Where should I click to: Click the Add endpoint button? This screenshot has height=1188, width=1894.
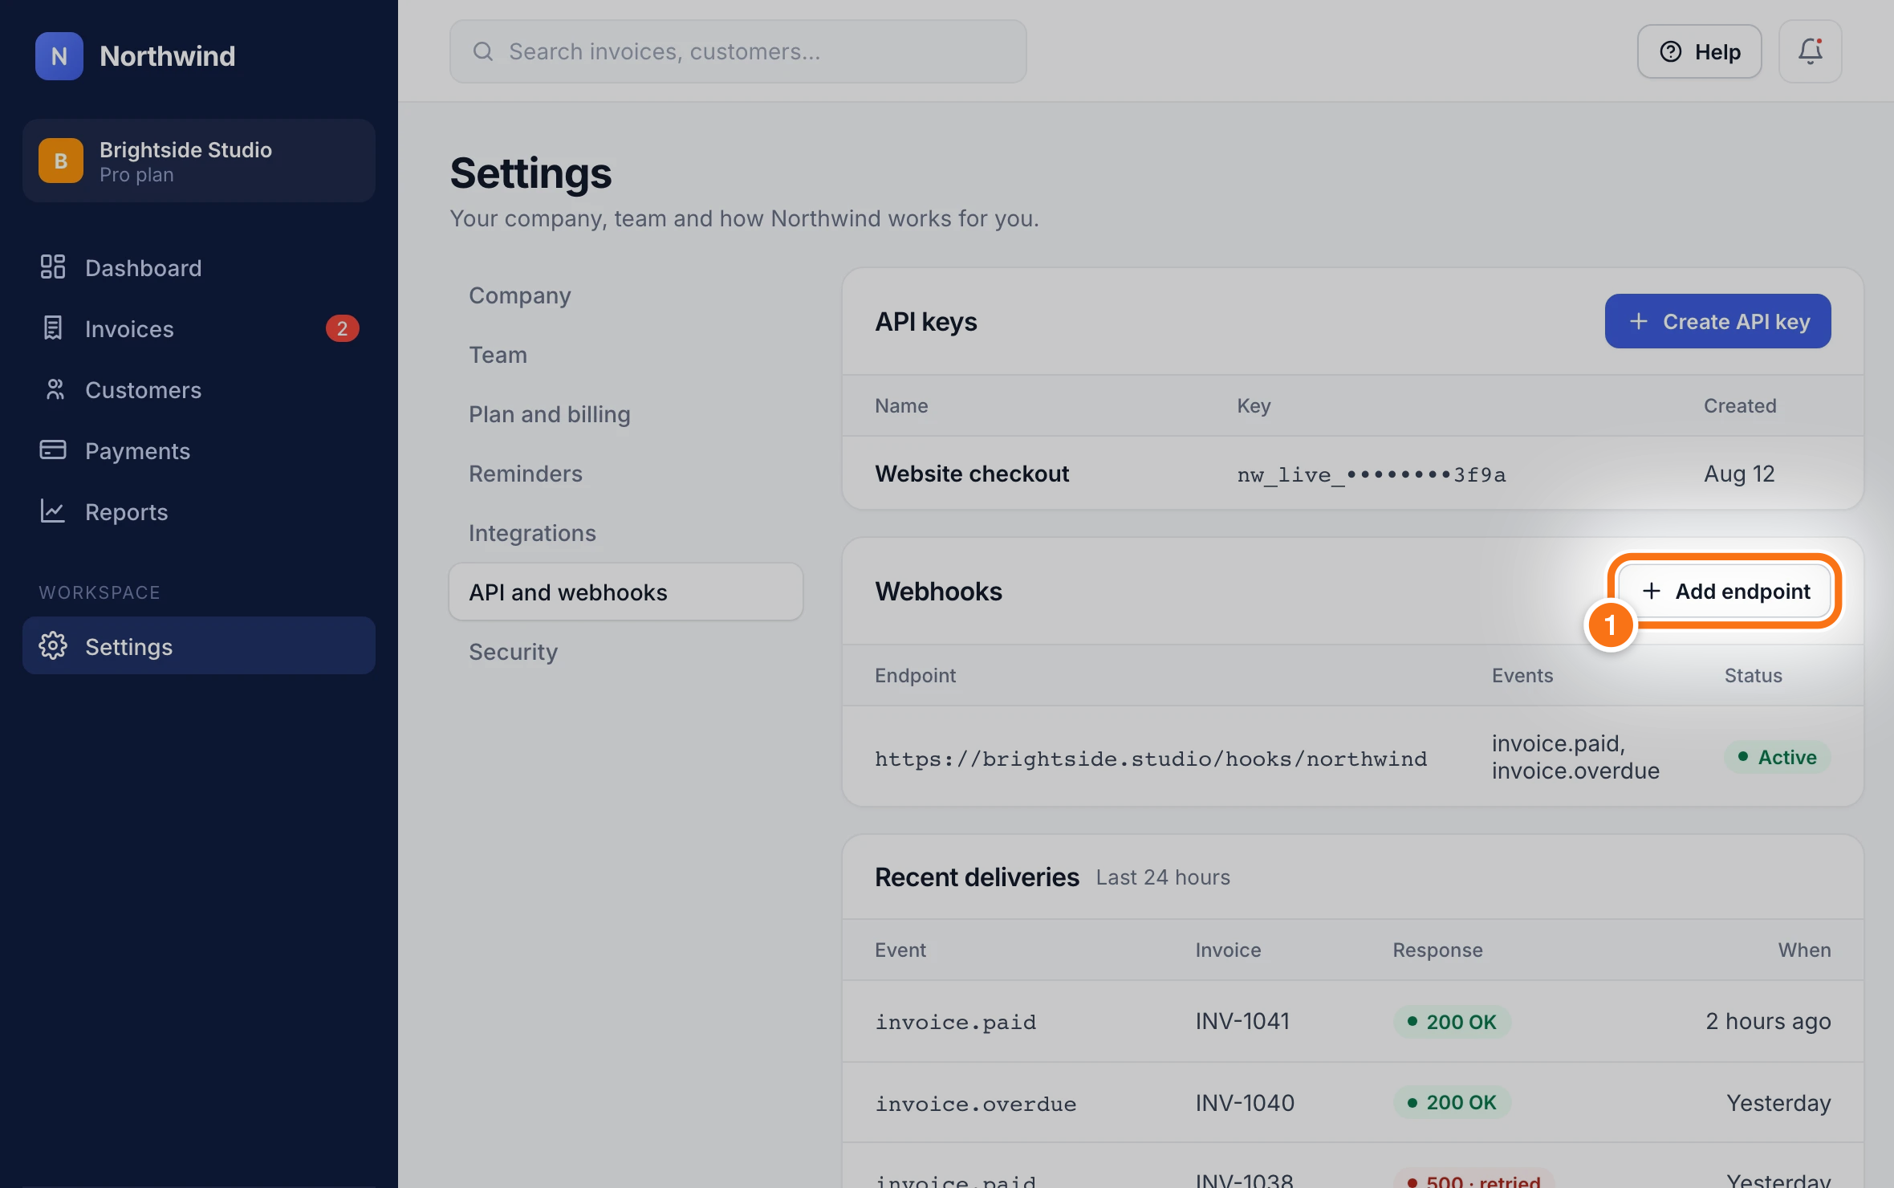click(x=1725, y=591)
